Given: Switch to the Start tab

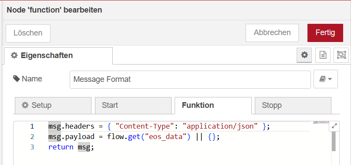Looking at the screenshot, I should click(x=133, y=105).
